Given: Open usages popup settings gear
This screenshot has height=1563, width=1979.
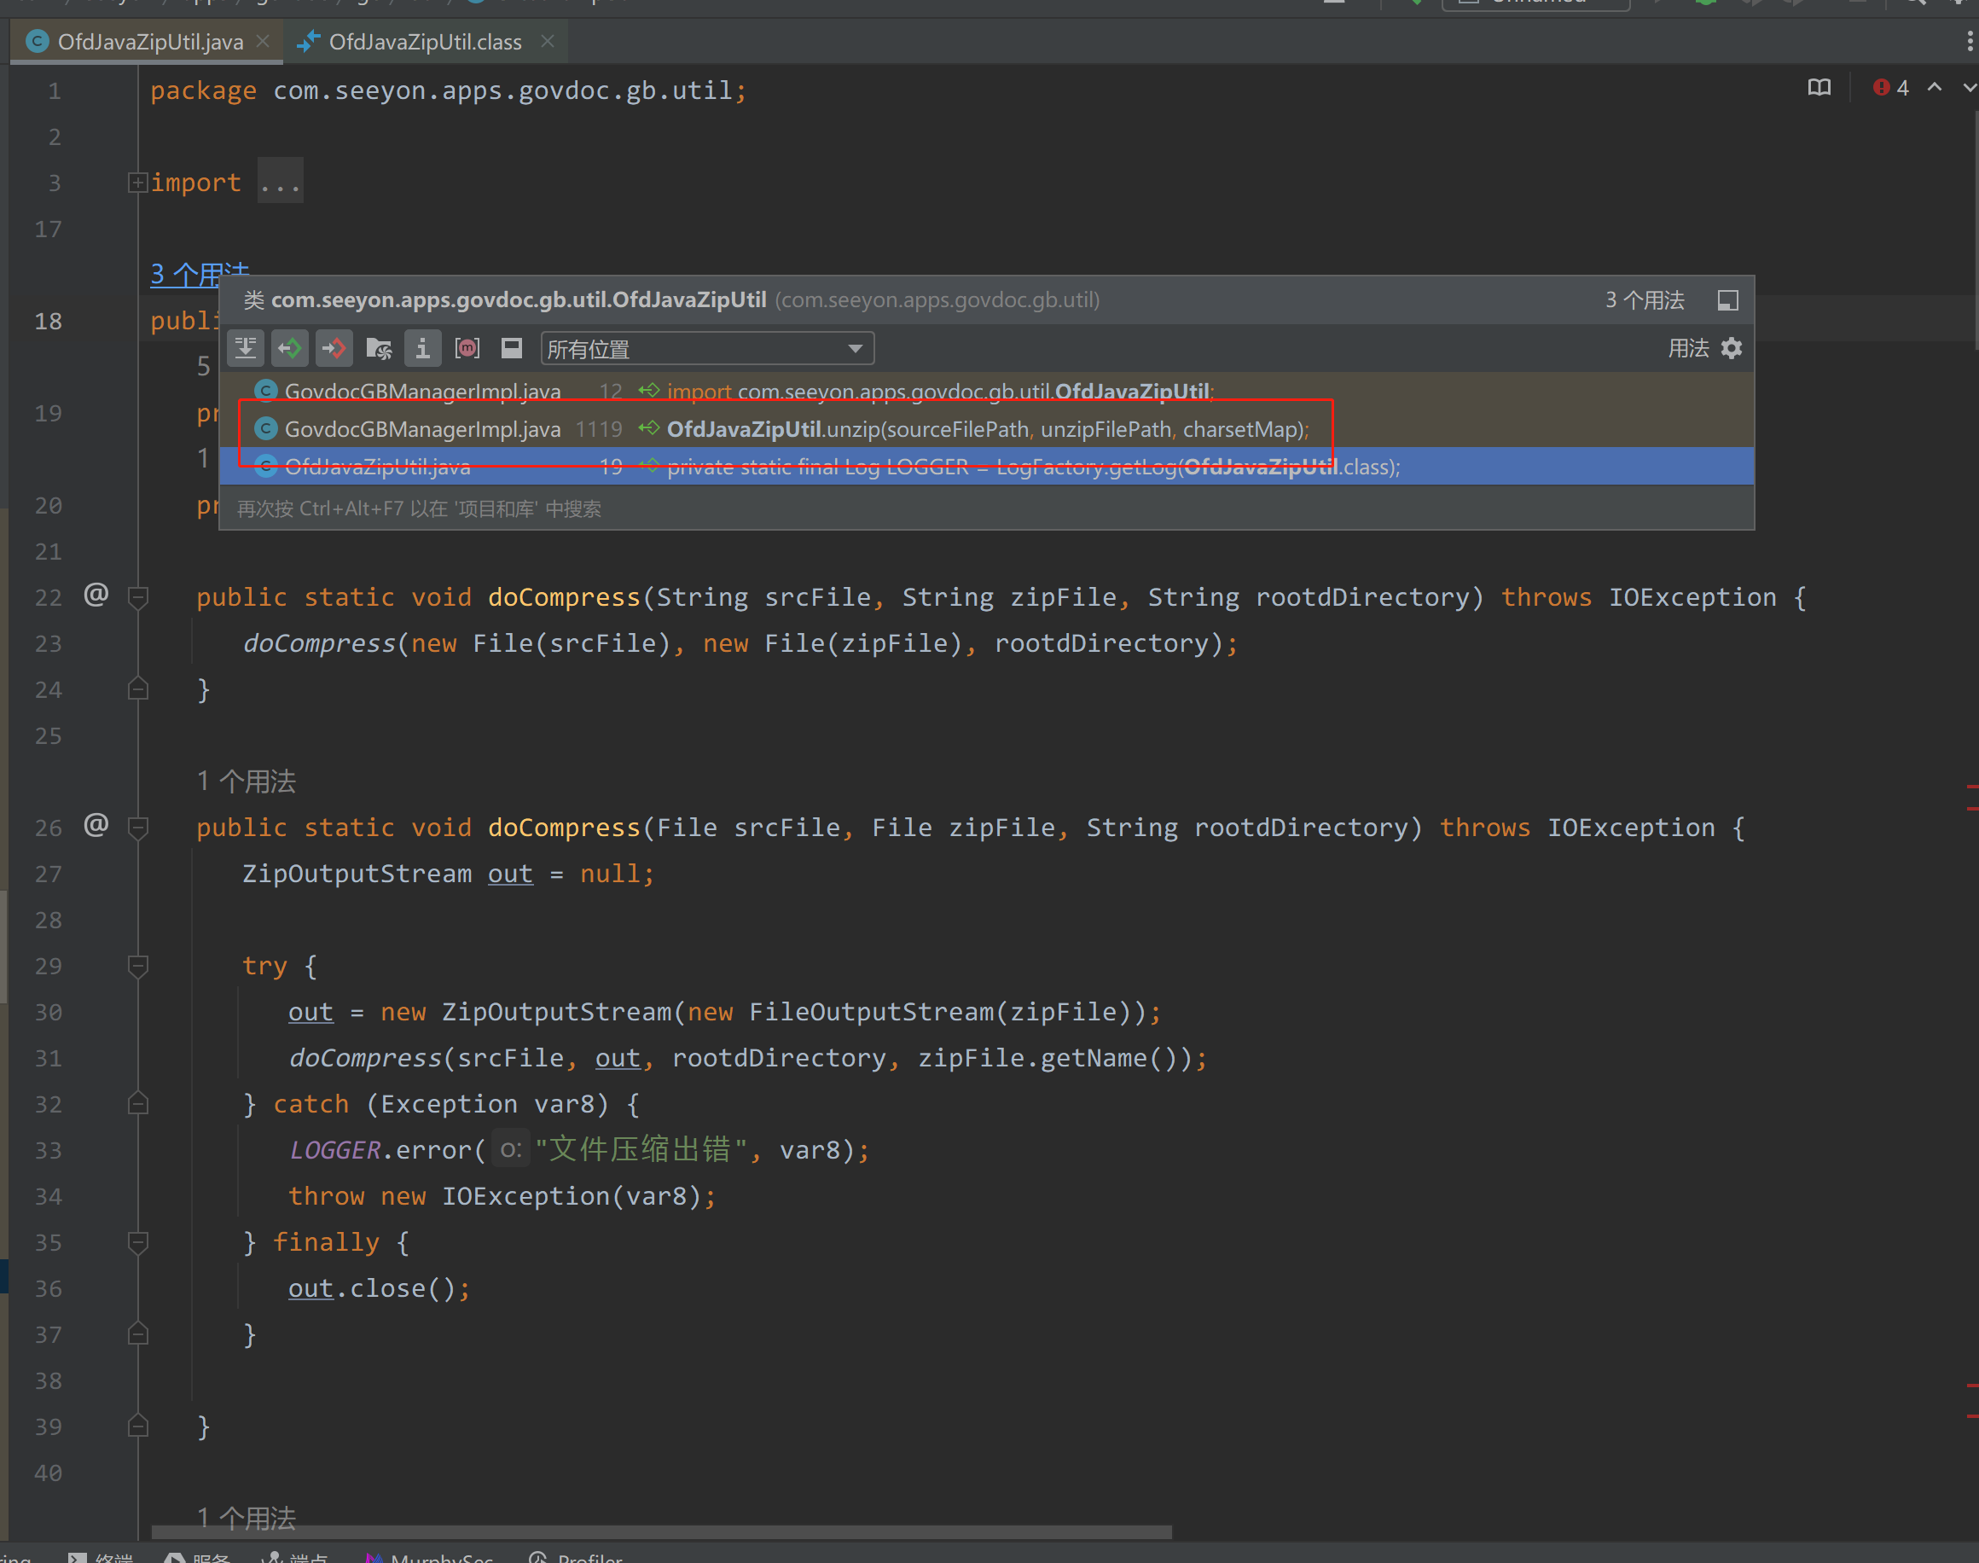Looking at the screenshot, I should [x=1731, y=349].
